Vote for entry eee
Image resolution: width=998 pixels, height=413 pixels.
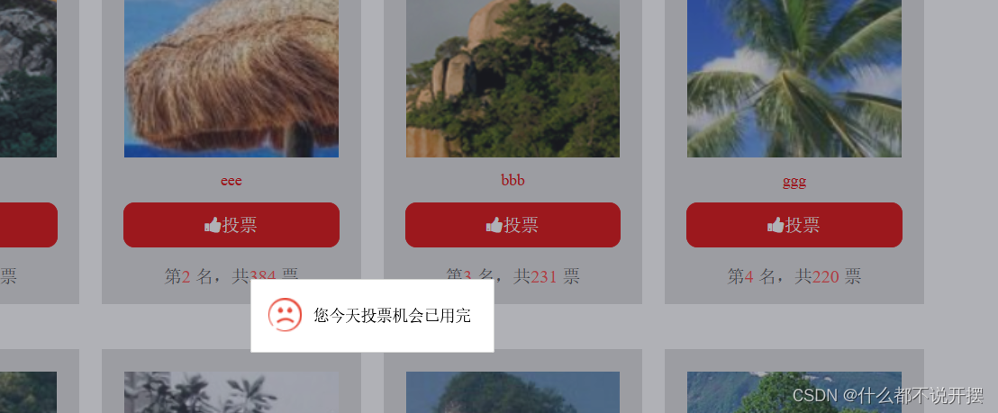tap(231, 225)
